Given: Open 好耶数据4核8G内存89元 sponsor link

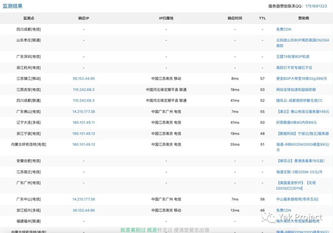Looking at the screenshot, I should coord(297,122).
